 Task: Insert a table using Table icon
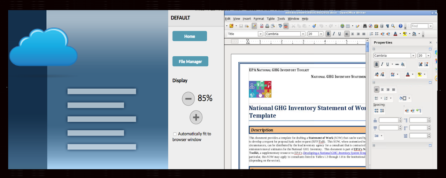tap(348, 26)
